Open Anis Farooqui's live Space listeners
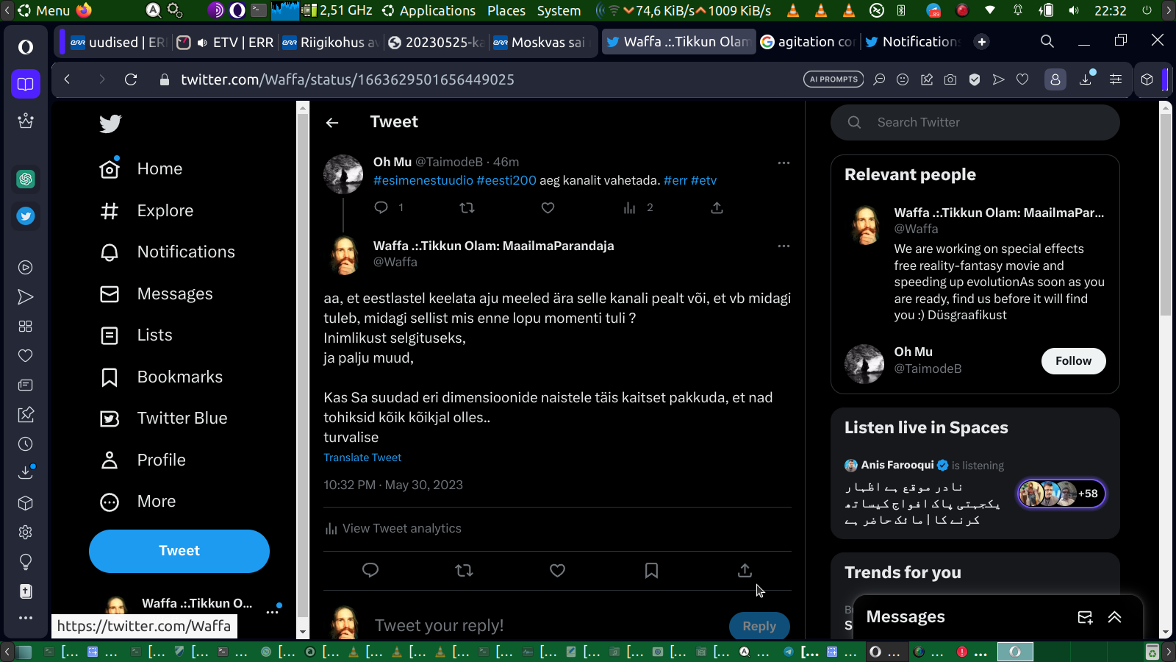 (1061, 494)
